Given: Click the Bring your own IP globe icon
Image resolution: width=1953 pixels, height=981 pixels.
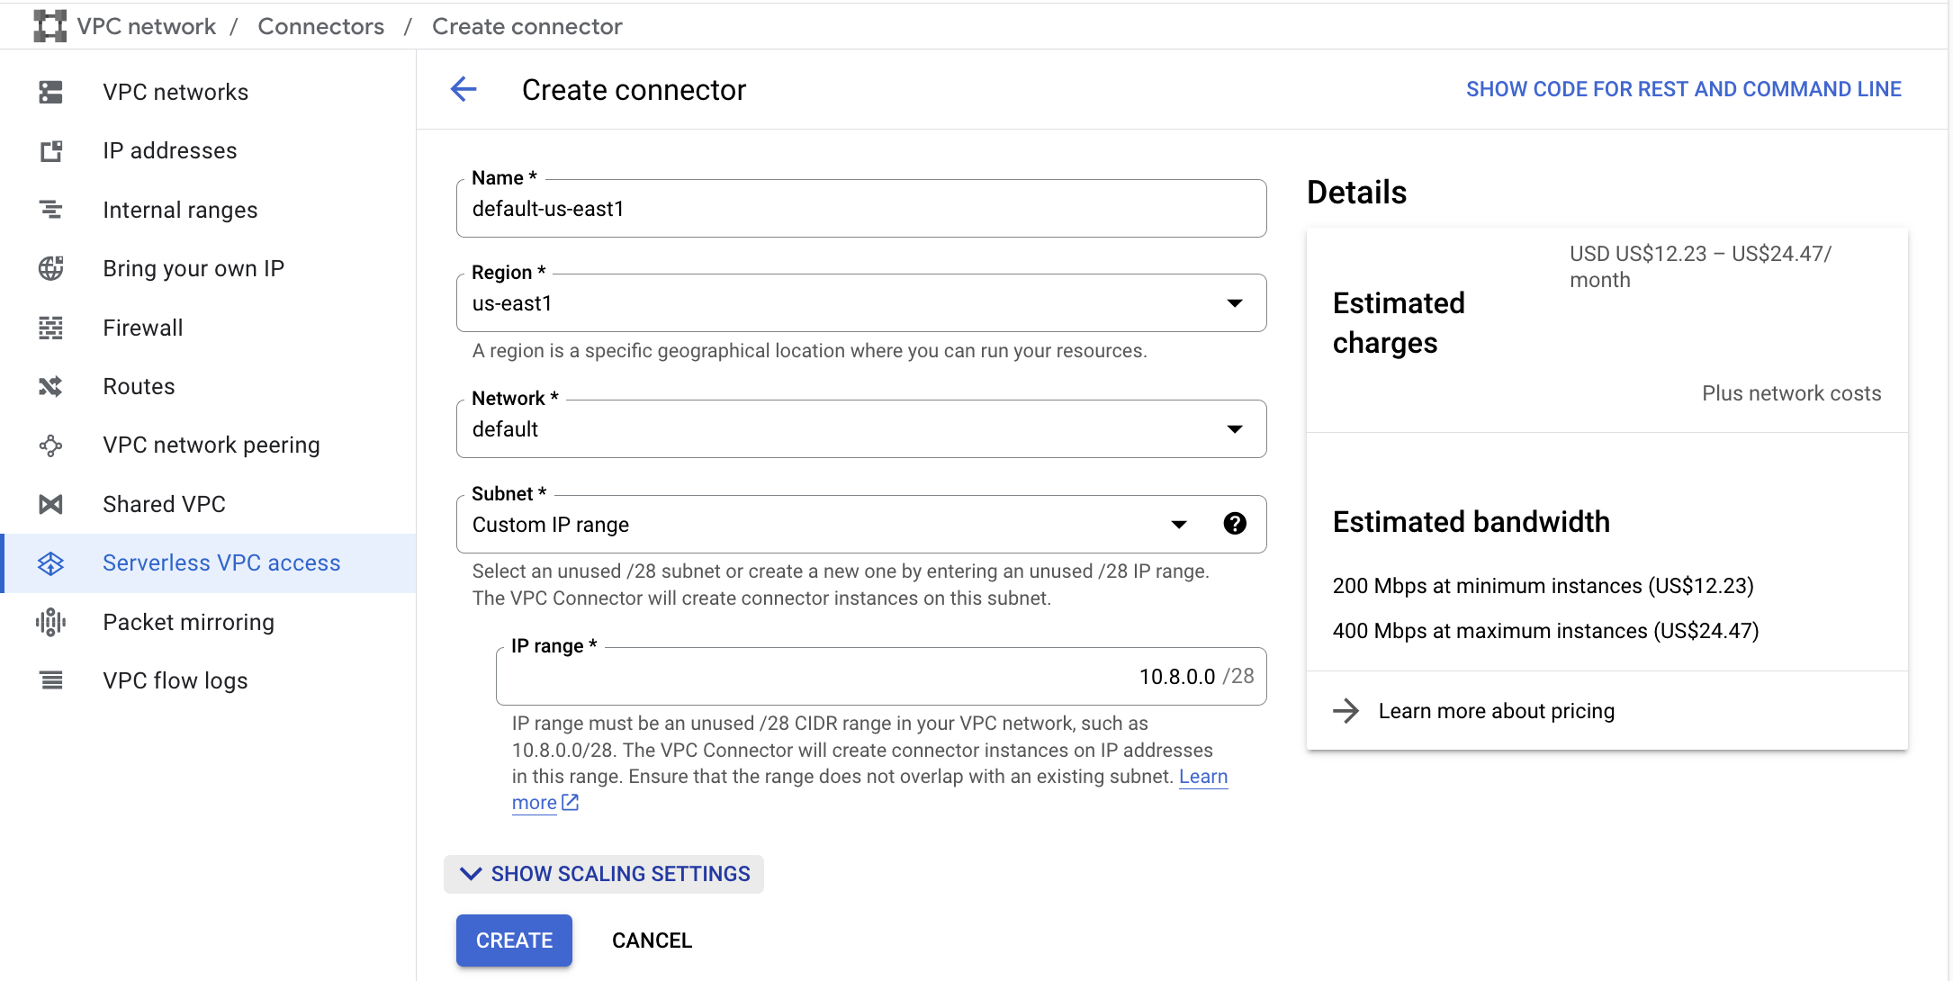Looking at the screenshot, I should [51, 268].
